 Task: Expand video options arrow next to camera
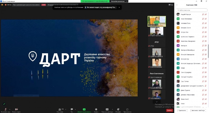point(21,109)
